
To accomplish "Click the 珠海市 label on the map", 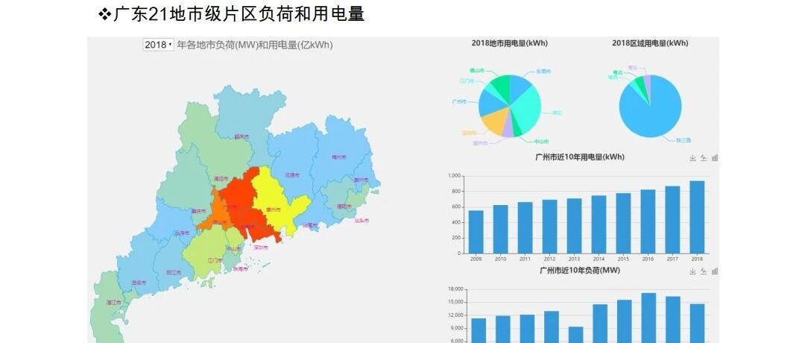I will pos(240,268).
